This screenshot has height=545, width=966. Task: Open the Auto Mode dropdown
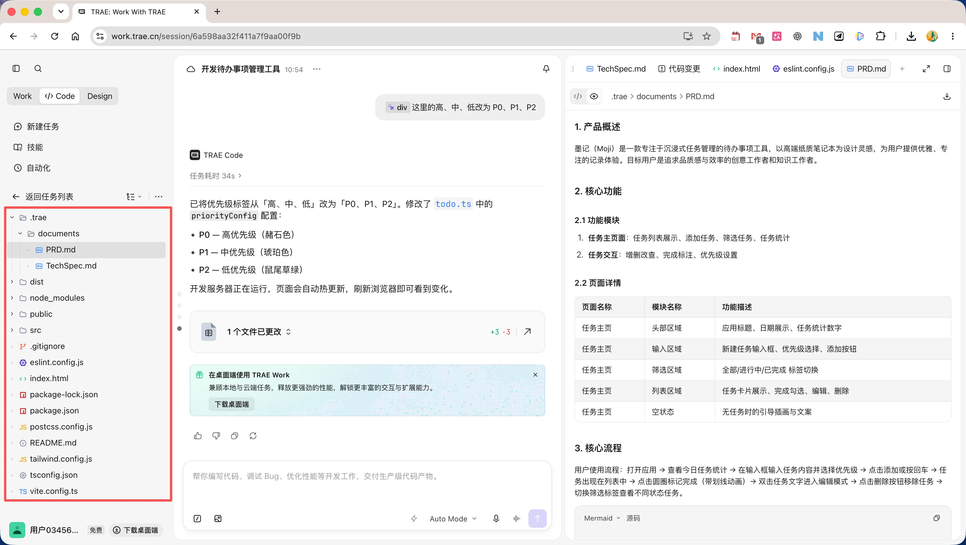point(453,519)
